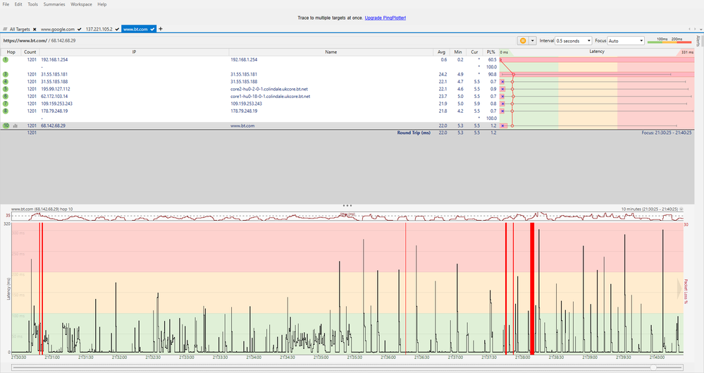
Task: Open the Summaries menu
Action: point(54,4)
